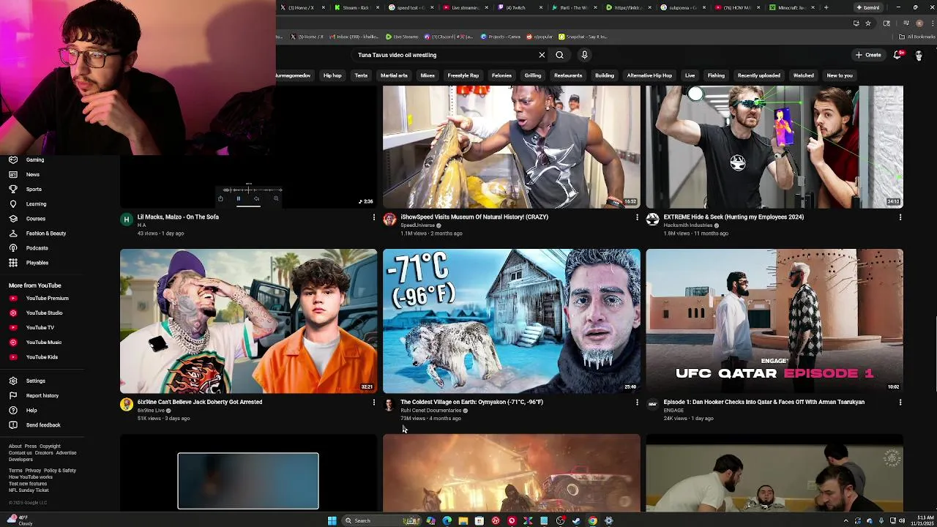Open Fashion & Beauty in the sidebar

[45, 233]
